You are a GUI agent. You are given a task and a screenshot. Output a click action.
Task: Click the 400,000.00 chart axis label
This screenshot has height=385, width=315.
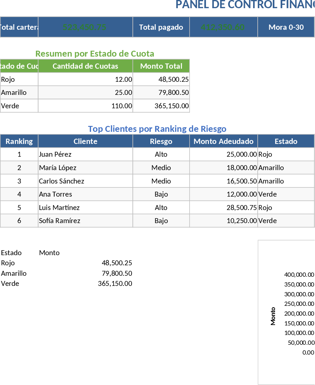coord(299,275)
